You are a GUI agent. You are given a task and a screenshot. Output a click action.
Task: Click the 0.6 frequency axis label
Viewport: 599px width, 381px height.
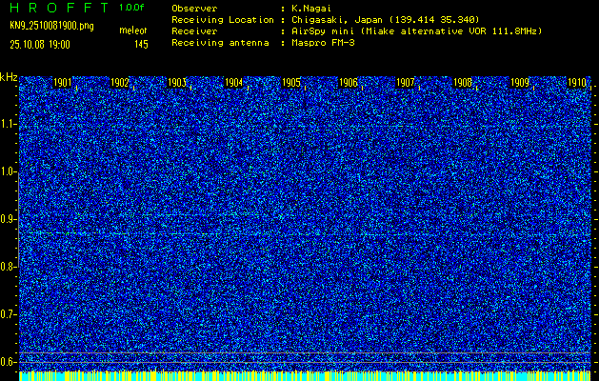[9, 361]
